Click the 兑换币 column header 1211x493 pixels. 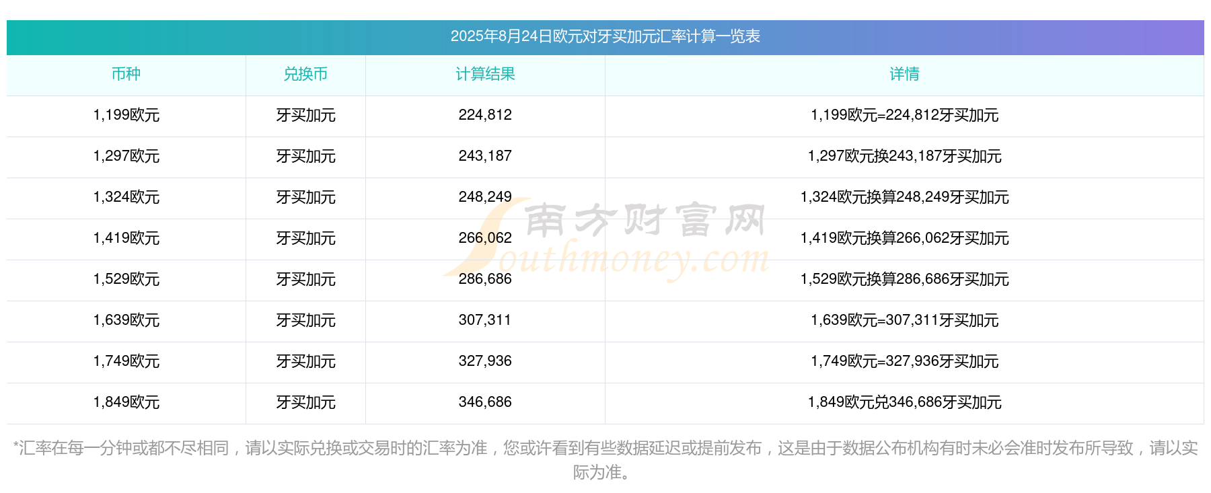coord(305,74)
